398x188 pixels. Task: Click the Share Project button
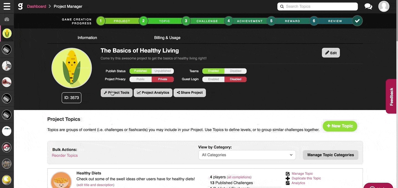[x=190, y=93]
